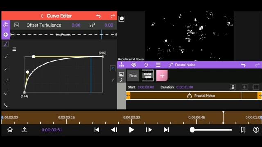Toggle the circle mask icon in purple bar
The width and height of the screenshot is (262, 147).
point(146,65)
